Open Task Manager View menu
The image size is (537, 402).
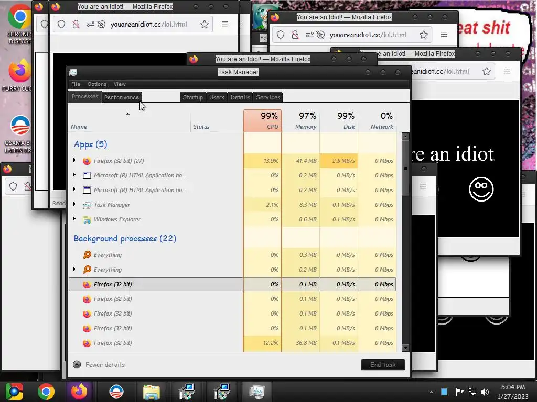(120, 84)
